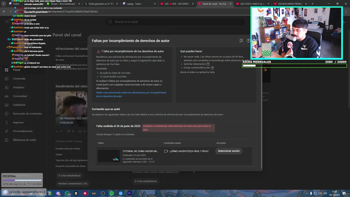
Task: Click the ESP language indicator
Action: pos(325,193)
